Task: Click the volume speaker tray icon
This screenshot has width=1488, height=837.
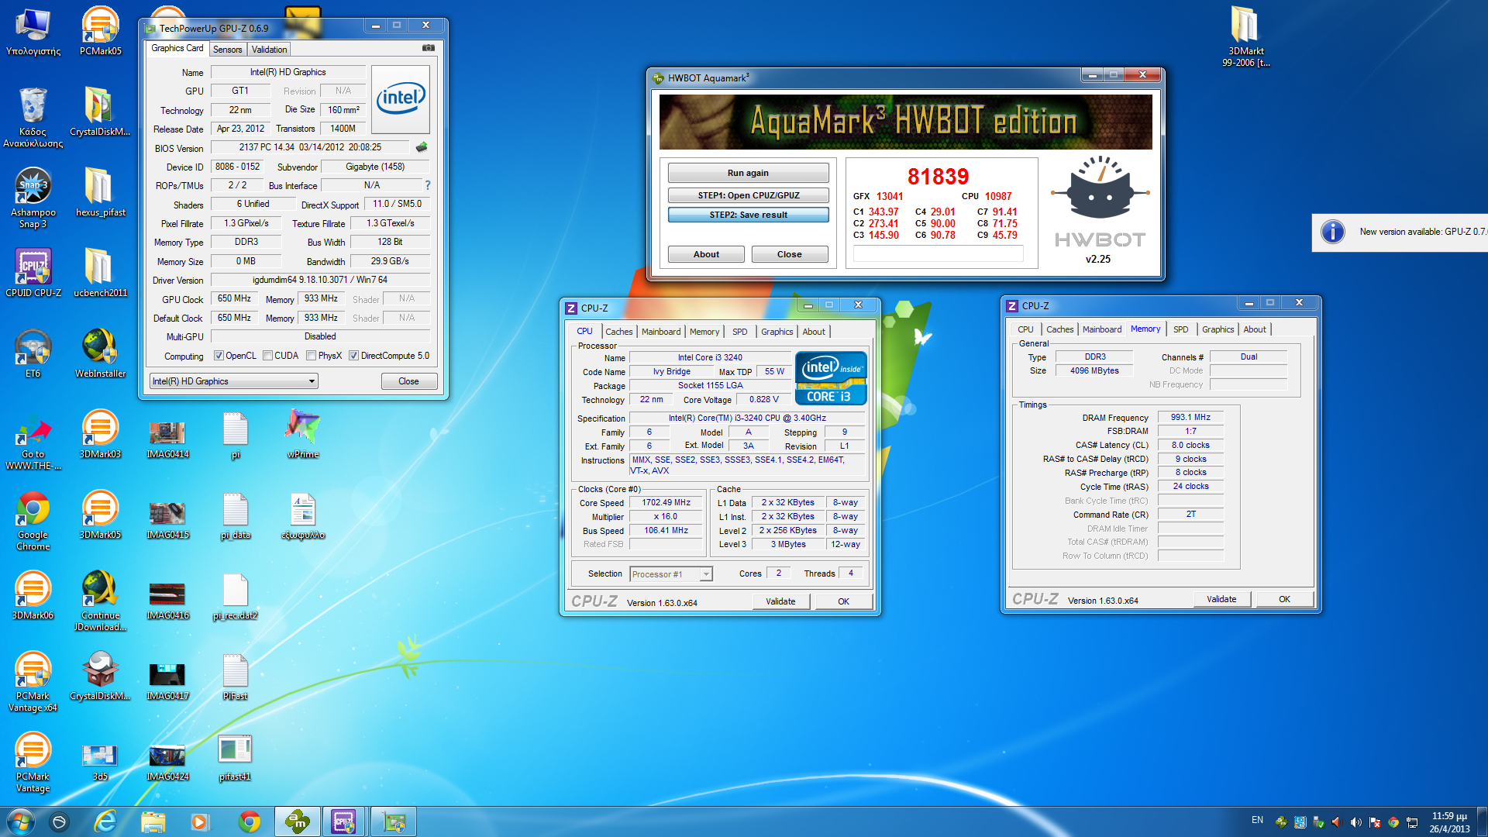Action: point(1355,822)
